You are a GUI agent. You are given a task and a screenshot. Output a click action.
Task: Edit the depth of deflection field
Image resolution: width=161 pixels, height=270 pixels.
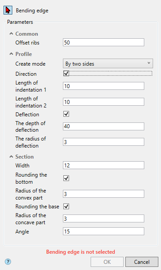pyautogui.click(x=103, y=126)
